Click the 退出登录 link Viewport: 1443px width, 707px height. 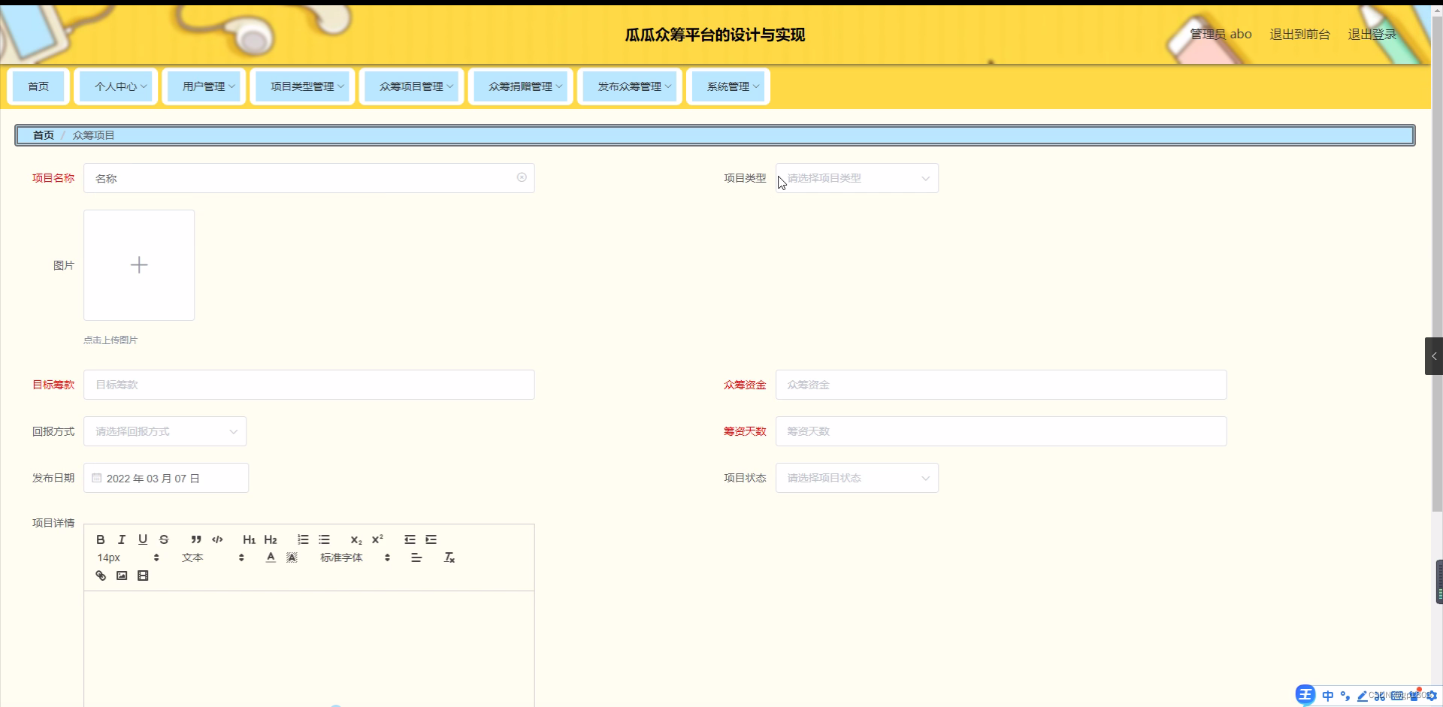tap(1371, 34)
